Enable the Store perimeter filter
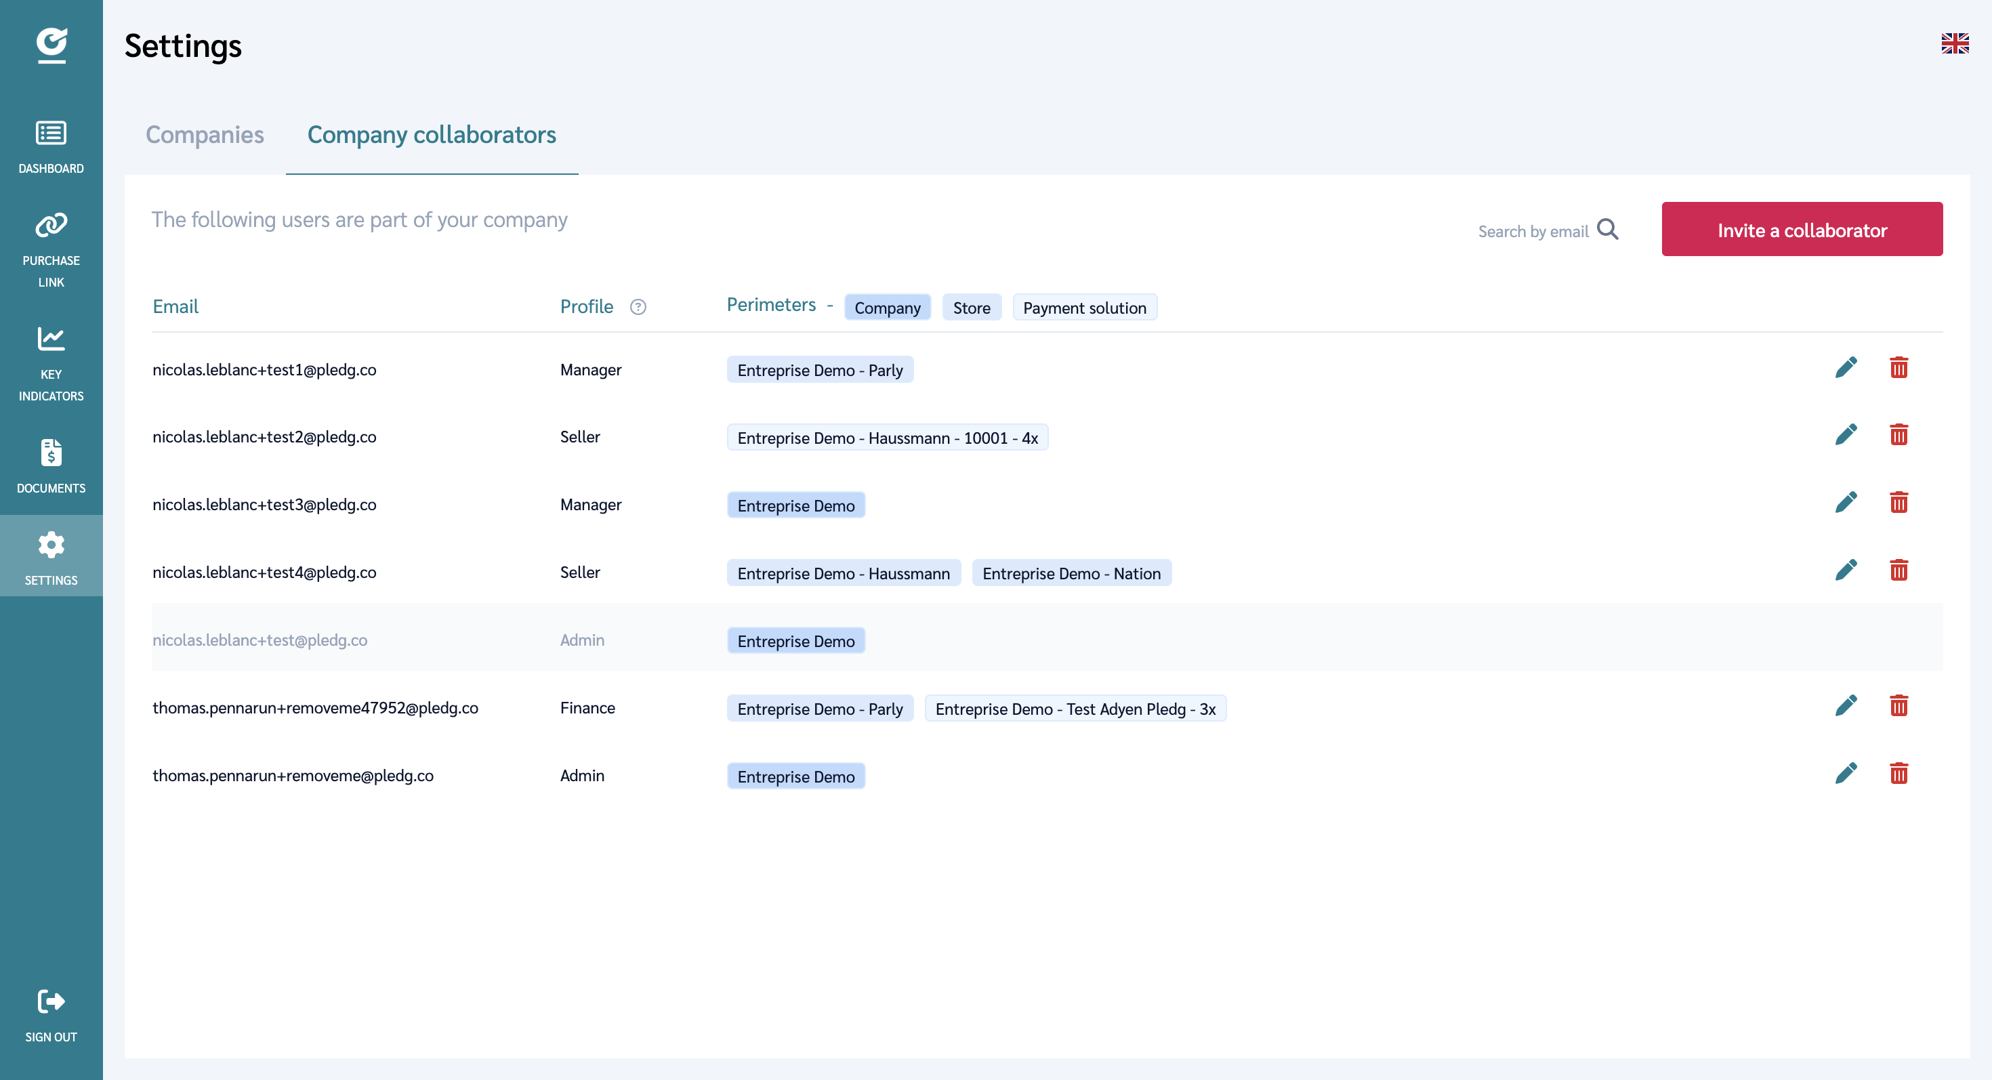This screenshot has width=1992, height=1080. [x=972, y=307]
